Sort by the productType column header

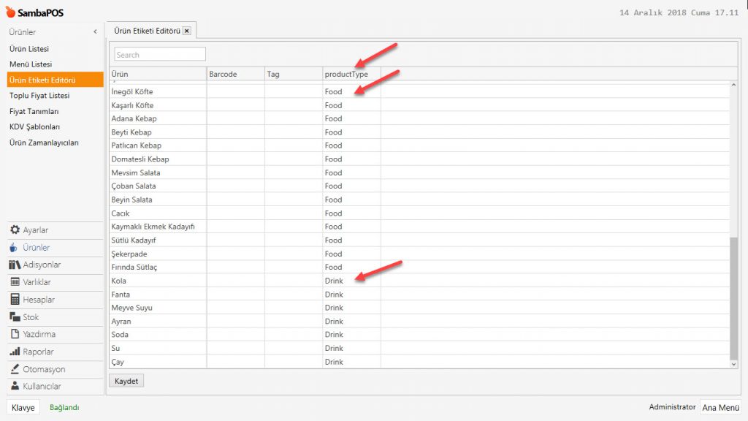pos(346,74)
